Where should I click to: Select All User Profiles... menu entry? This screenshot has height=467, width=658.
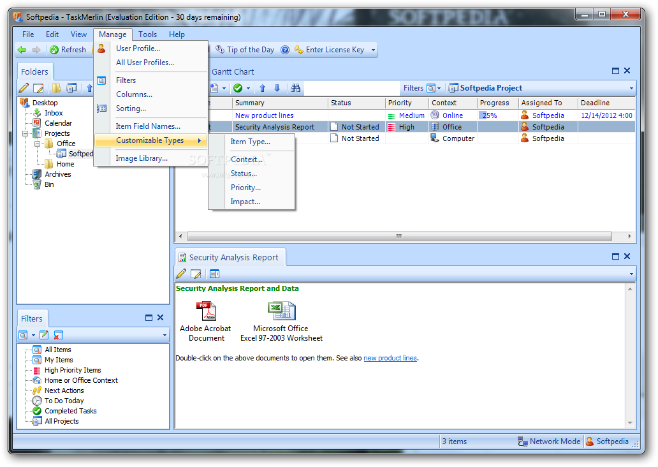[x=152, y=63]
